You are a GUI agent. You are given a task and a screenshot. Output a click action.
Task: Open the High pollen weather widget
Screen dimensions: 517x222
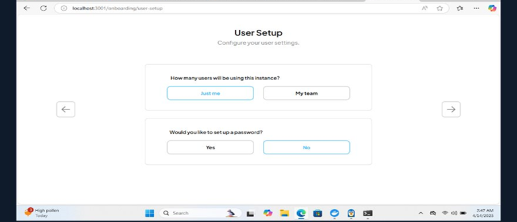[42, 213]
